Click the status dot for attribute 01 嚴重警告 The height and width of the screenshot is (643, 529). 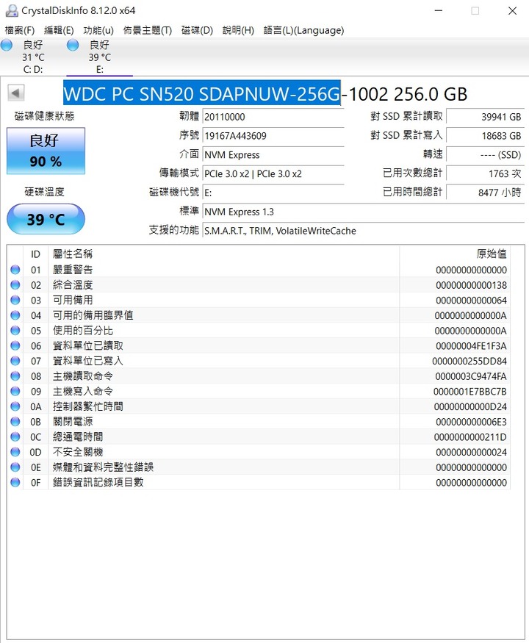tap(15, 270)
